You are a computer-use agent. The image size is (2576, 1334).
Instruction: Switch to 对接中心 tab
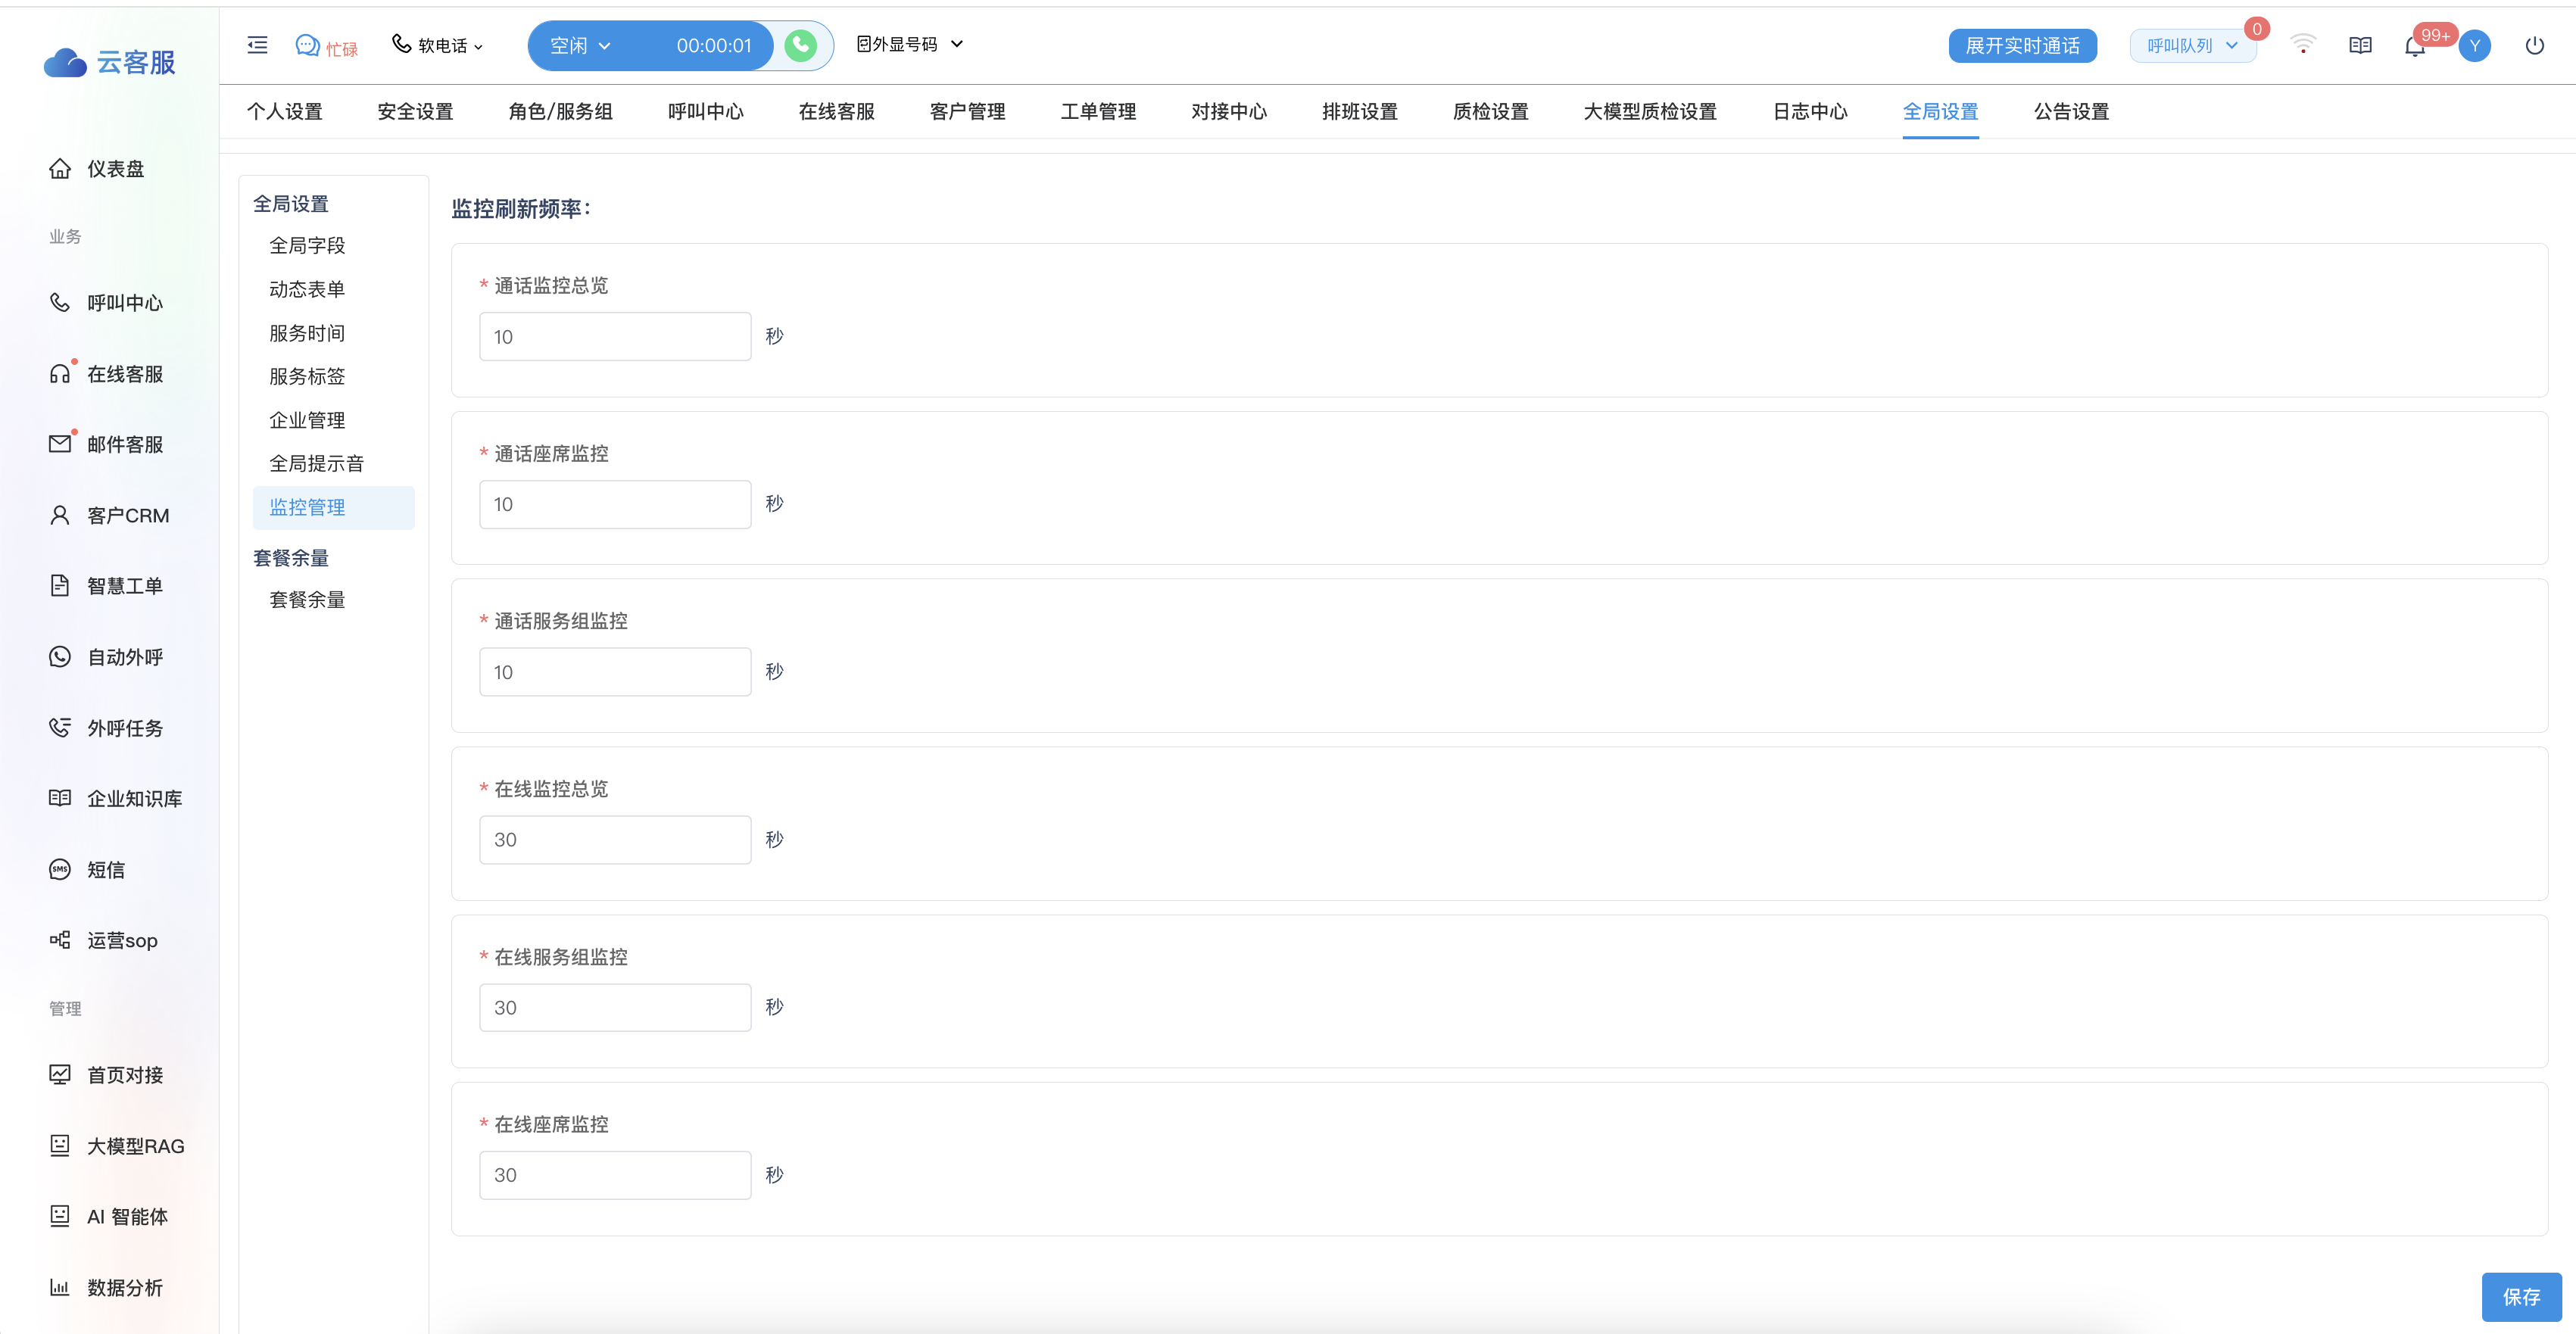click(x=1229, y=111)
